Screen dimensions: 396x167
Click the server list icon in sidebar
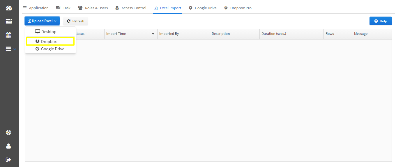[x=9, y=21]
